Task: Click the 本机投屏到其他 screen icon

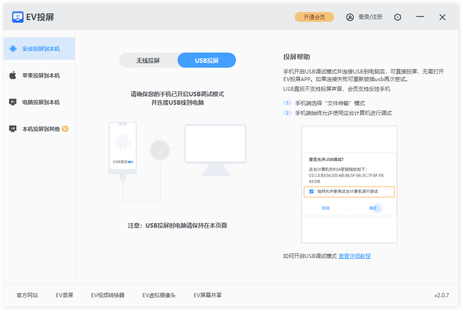Action: (x=13, y=129)
